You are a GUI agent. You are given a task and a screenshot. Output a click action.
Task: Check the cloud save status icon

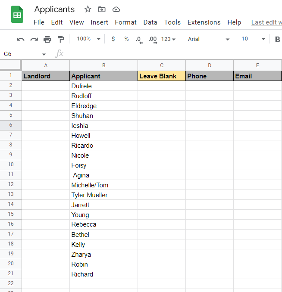116,9
